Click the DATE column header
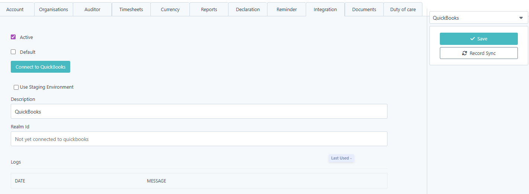This screenshot has width=529, height=194. (20, 181)
